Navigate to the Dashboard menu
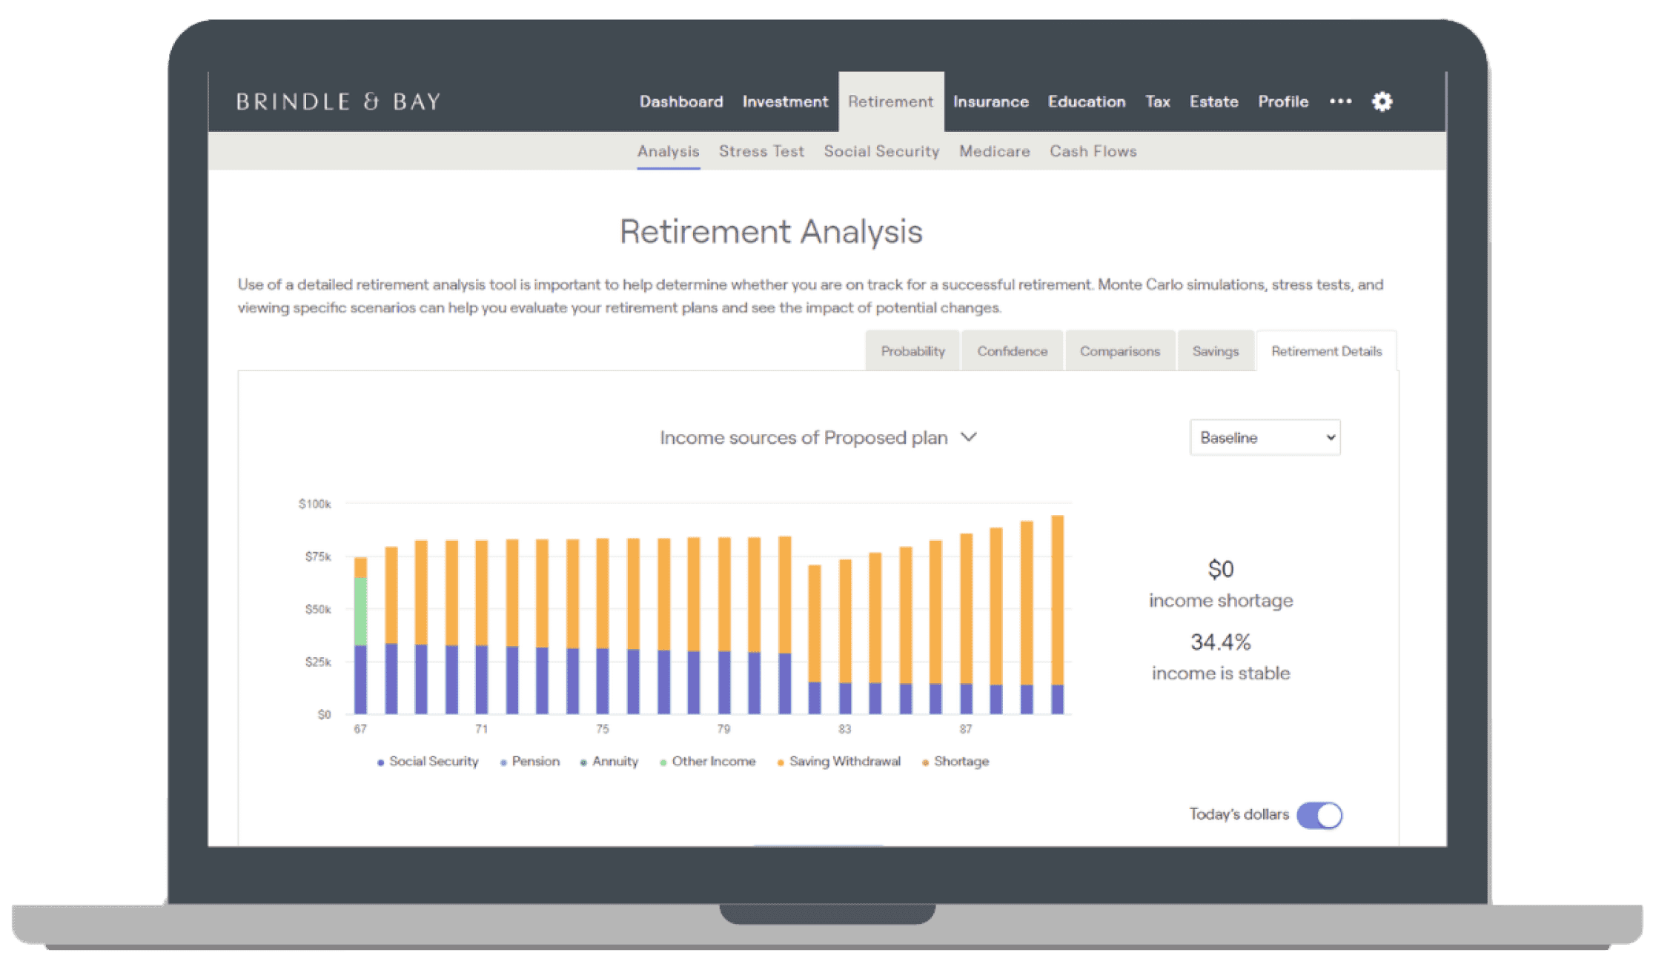The width and height of the screenshot is (1653, 961). (x=681, y=102)
